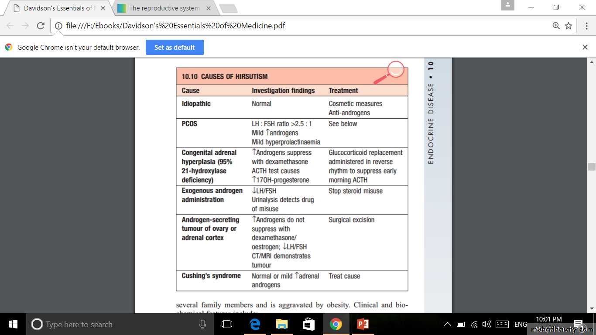Image resolution: width=596 pixels, height=335 pixels.
Task: Click the address bar URL field
Action: tap(305, 26)
